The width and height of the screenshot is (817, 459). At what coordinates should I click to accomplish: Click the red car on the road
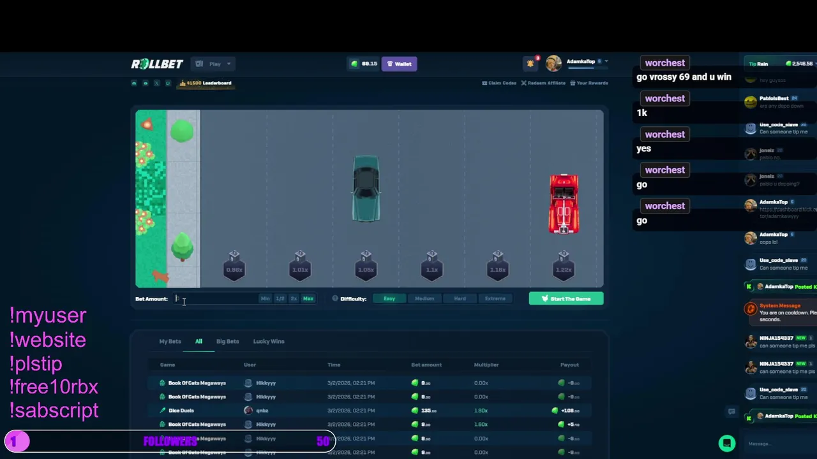(x=564, y=204)
